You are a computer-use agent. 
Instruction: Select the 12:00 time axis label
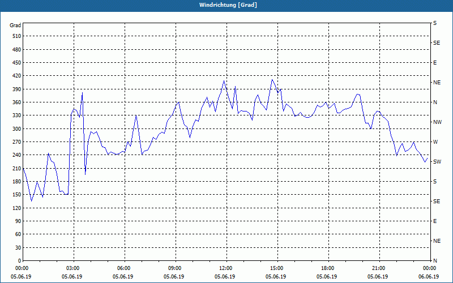pyautogui.click(x=226, y=268)
